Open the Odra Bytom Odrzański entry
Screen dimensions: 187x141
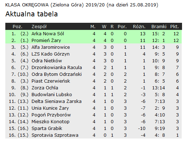coord(56,74)
